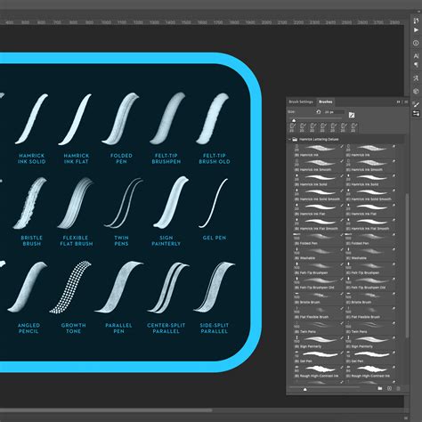The image size is (422, 422).
Task: Select the (B) Folded Pen brush
Action: 319,239
